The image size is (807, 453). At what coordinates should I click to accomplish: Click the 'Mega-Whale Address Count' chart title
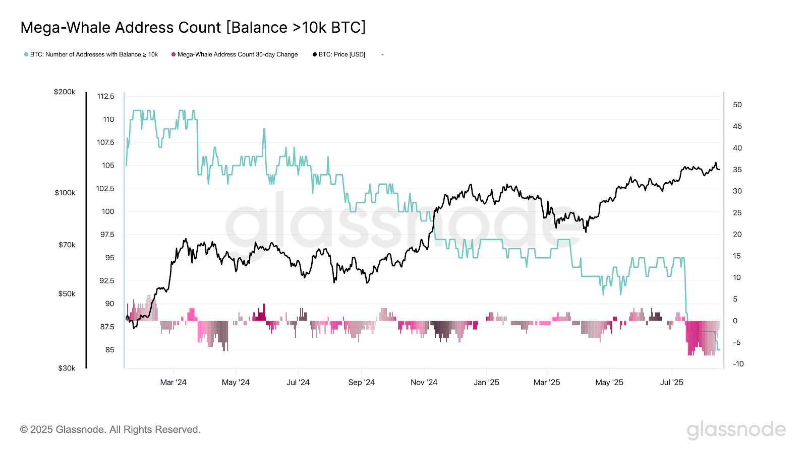193,28
